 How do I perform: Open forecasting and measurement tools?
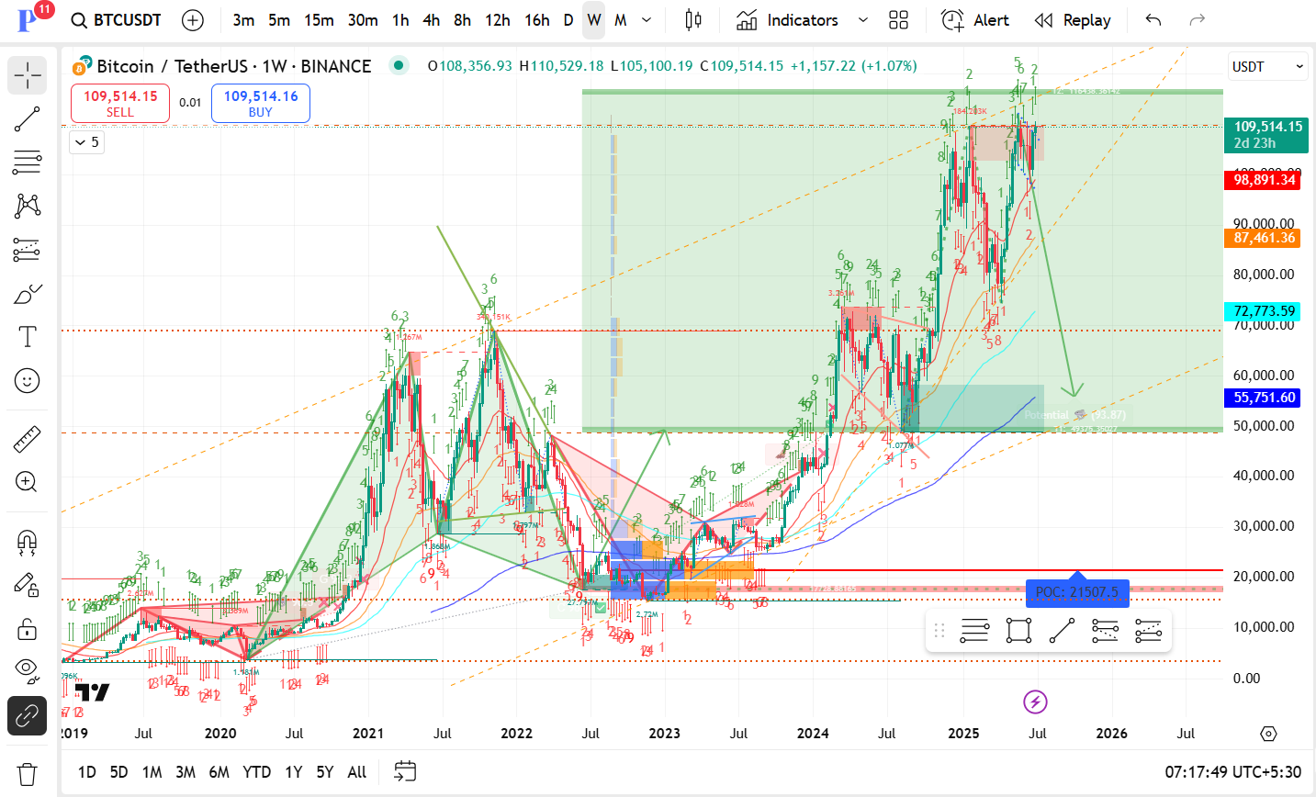pyautogui.click(x=28, y=250)
